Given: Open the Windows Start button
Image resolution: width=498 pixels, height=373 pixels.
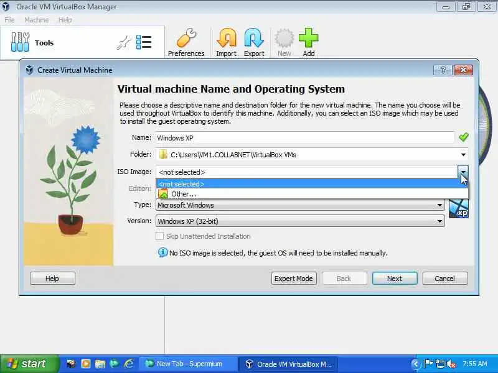Looking at the screenshot, I should (x=29, y=364).
